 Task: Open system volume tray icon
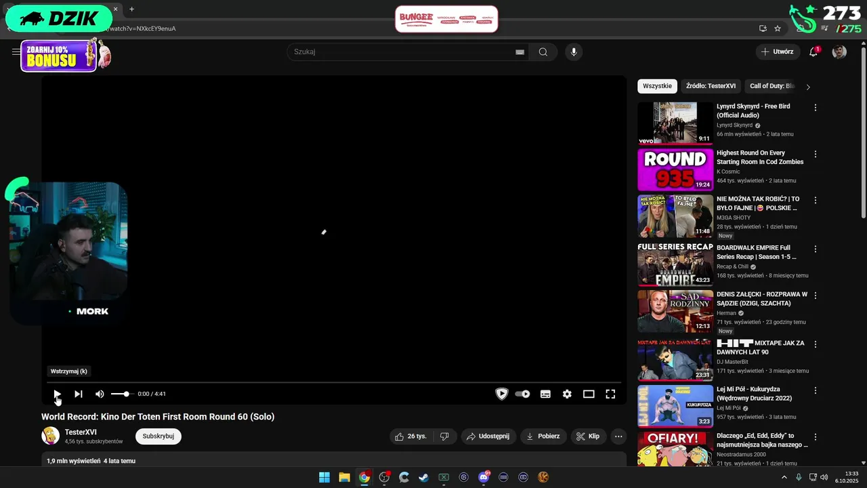click(x=824, y=477)
